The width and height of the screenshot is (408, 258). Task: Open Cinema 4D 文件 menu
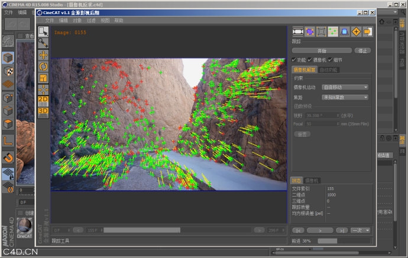click(x=9, y=12)
